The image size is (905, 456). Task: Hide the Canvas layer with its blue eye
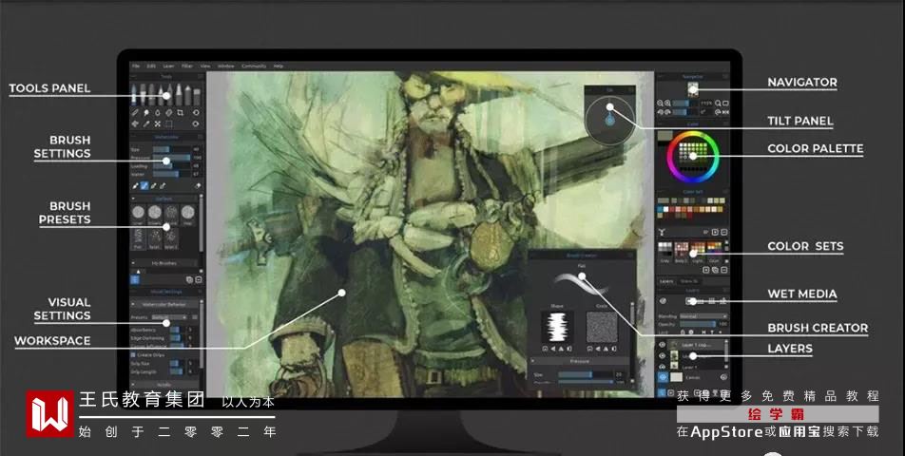(663, 377)
